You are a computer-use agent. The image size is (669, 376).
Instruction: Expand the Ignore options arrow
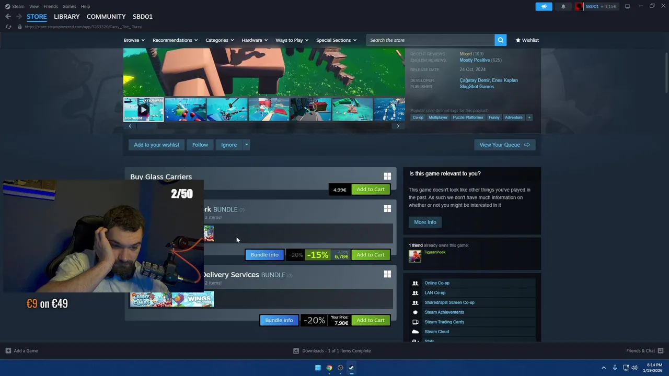point(246,145)
